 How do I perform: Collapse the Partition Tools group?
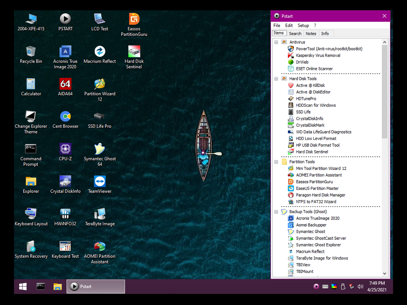click(x=276, y=162)
